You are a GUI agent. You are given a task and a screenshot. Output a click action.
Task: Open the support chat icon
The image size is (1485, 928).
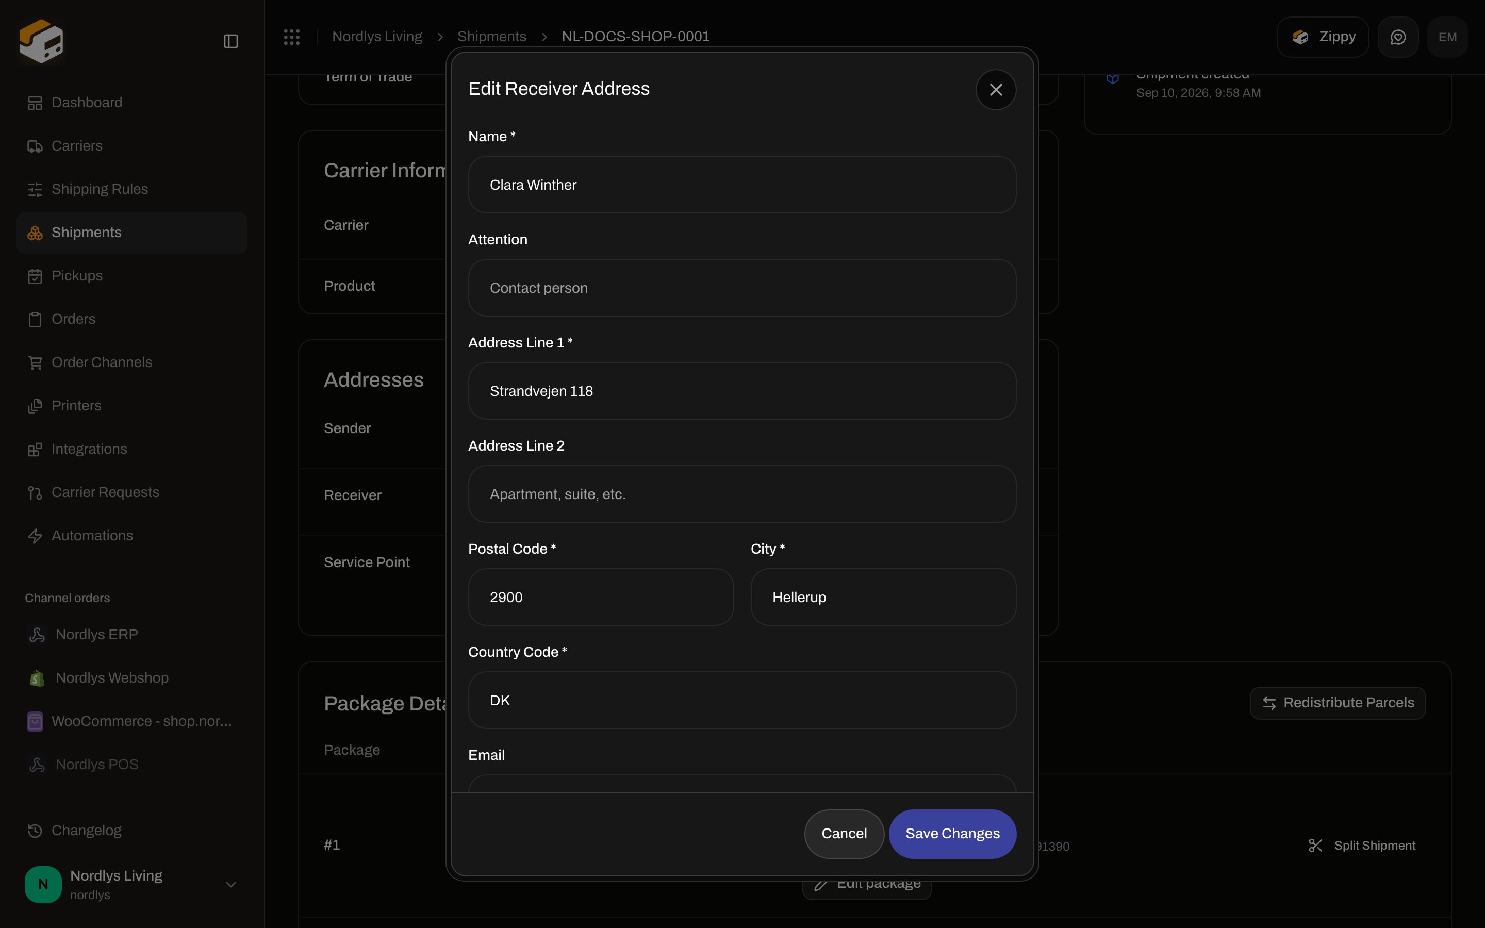pyautogui.click(x=1398, y=38)
